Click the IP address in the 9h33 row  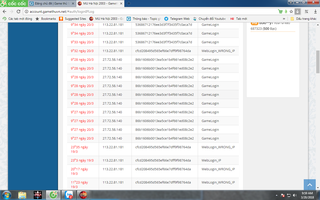pos(113,42)
